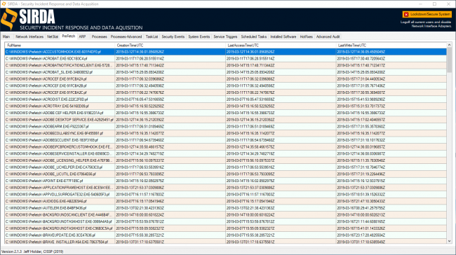456x255 pixels.
Task: Select the ACROBATNOTIFICATIONCLIENT.EXE row
Action: (226, 65)
